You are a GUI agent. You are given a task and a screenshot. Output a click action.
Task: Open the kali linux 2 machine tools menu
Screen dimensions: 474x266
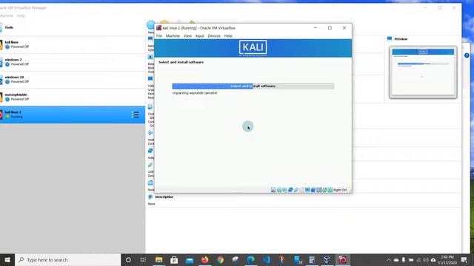click(135, 115)
